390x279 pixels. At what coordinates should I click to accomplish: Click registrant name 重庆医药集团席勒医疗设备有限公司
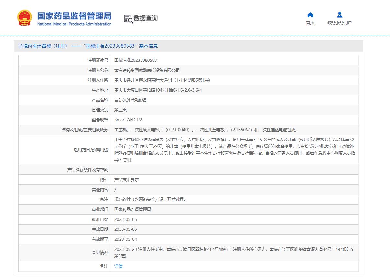coord(147,70)
